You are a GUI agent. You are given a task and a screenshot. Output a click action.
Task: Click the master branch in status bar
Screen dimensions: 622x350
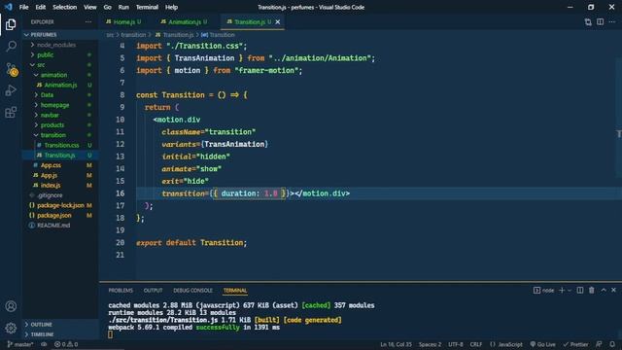pyautogui.click(x=20, y=344)
